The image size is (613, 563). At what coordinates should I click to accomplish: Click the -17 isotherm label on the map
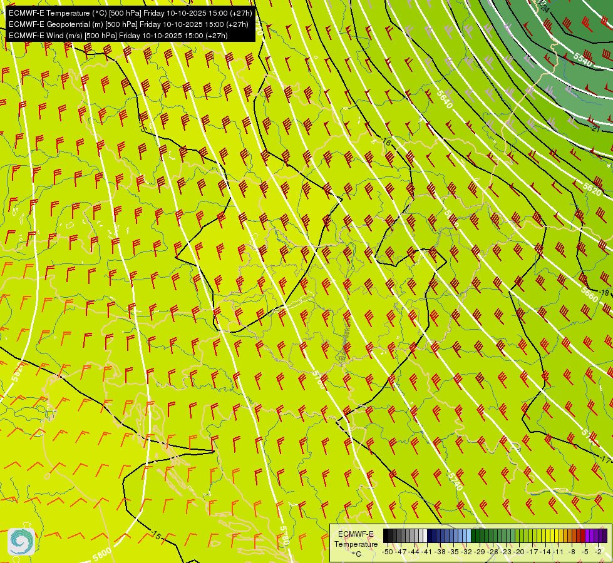click(606, 459)
